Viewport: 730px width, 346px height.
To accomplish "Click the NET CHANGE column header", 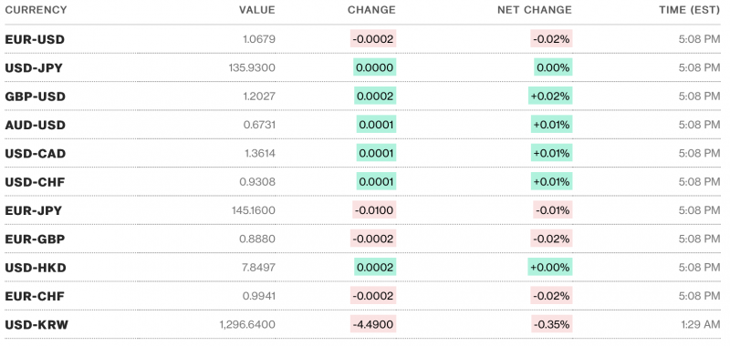I will (535, 10).
